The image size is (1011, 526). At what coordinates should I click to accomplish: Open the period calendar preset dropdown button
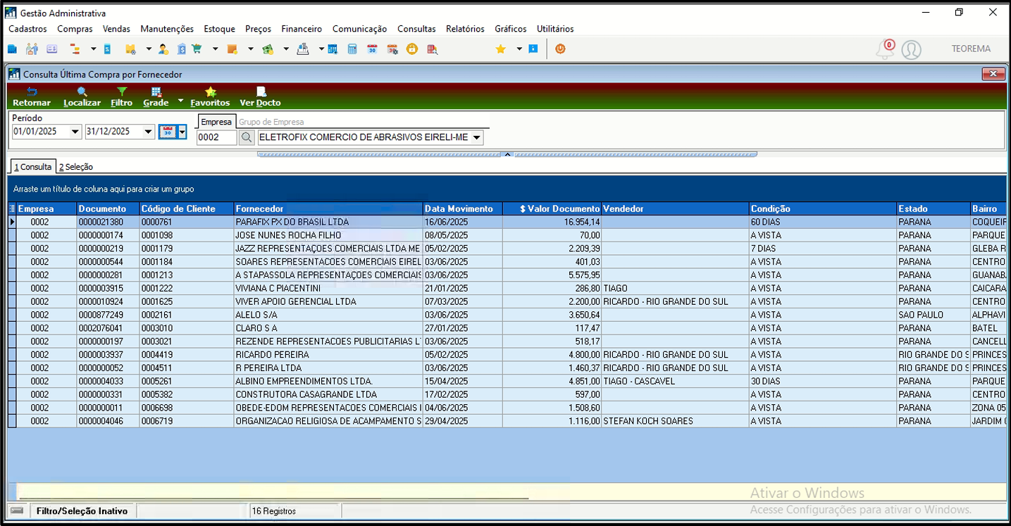(182, 132)
